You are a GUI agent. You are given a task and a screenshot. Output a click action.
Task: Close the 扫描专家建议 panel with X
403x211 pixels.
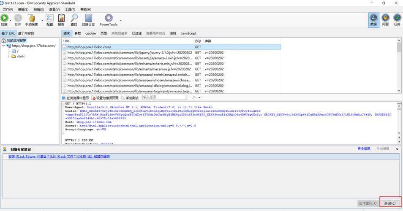coord(397,149)
